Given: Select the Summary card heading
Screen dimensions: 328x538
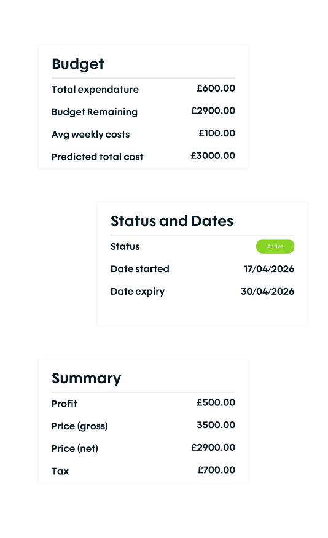Looking at the screenshot, I should [86, 378].
